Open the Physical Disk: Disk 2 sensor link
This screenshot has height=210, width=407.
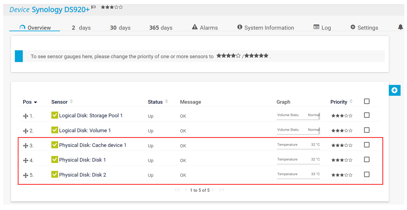tap(83, 175)
